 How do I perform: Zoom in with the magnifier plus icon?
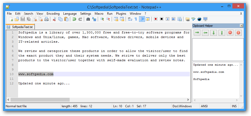[102, 19]
